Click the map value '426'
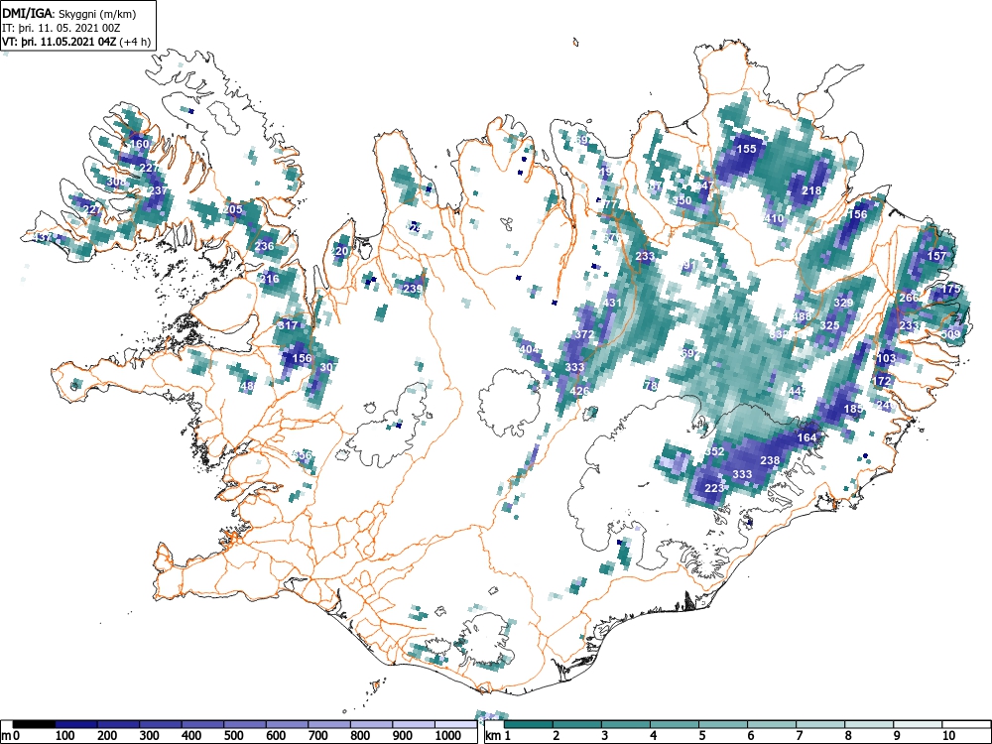Viewport: 992px width, 744px height. pyautogui.click(x=579, y=390)
